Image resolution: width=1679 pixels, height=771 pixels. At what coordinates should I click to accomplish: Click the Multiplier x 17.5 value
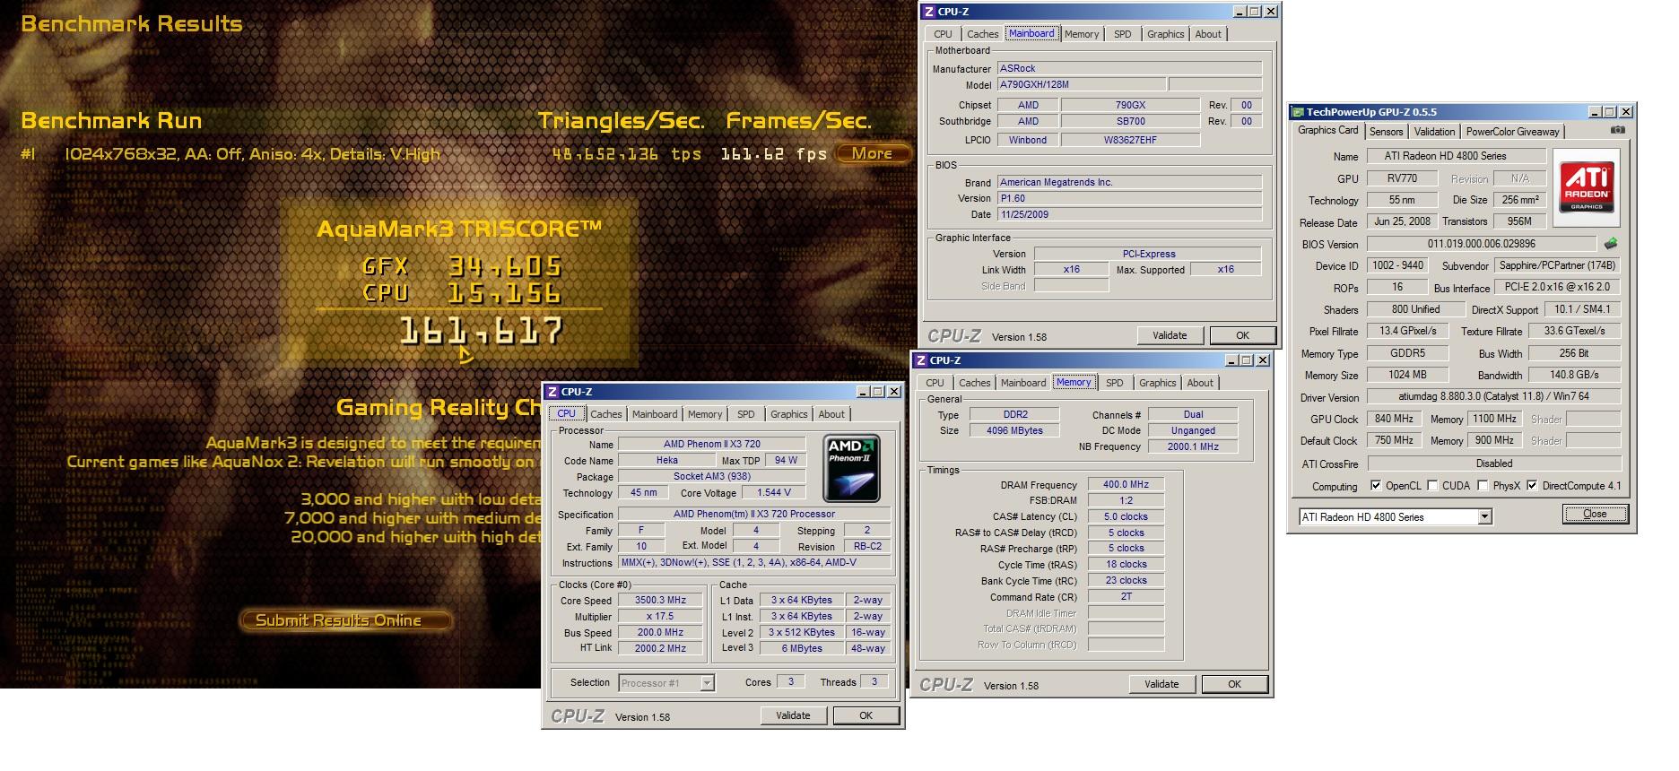pyautogui.click(x=661, y=617)
